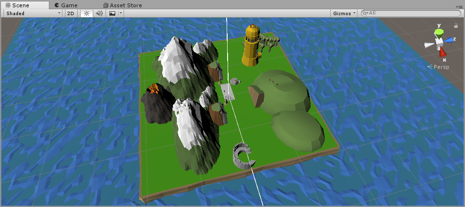Toggle the scene gizmo lock icon
The width and height of the screenshot is (465, 207).
456,26
